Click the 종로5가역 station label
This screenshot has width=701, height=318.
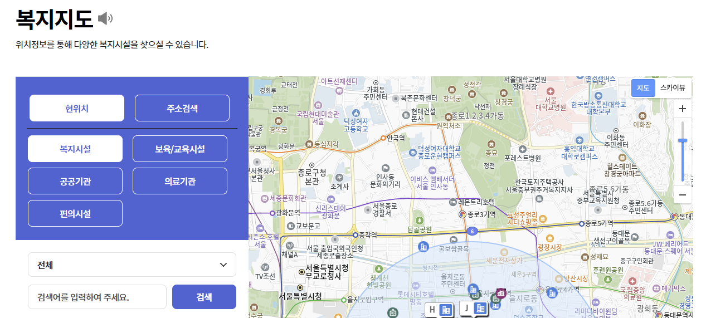point(599,223)
